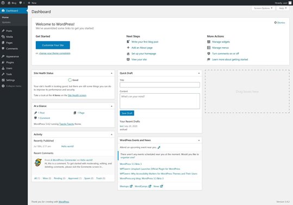Open the 1 Comment link in At a Glance
This screenshot has width=293, height=205.
[x=44, y=118]
